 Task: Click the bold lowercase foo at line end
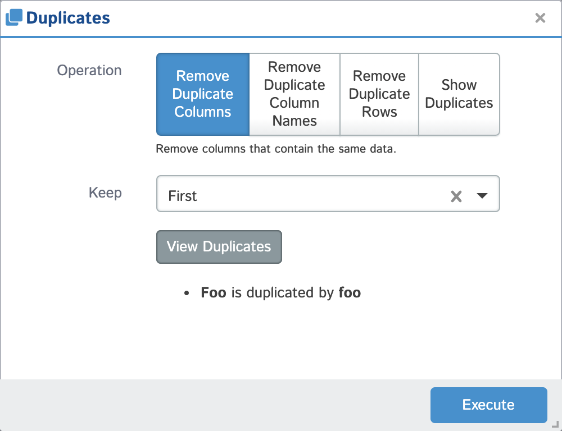click(350, 292)
